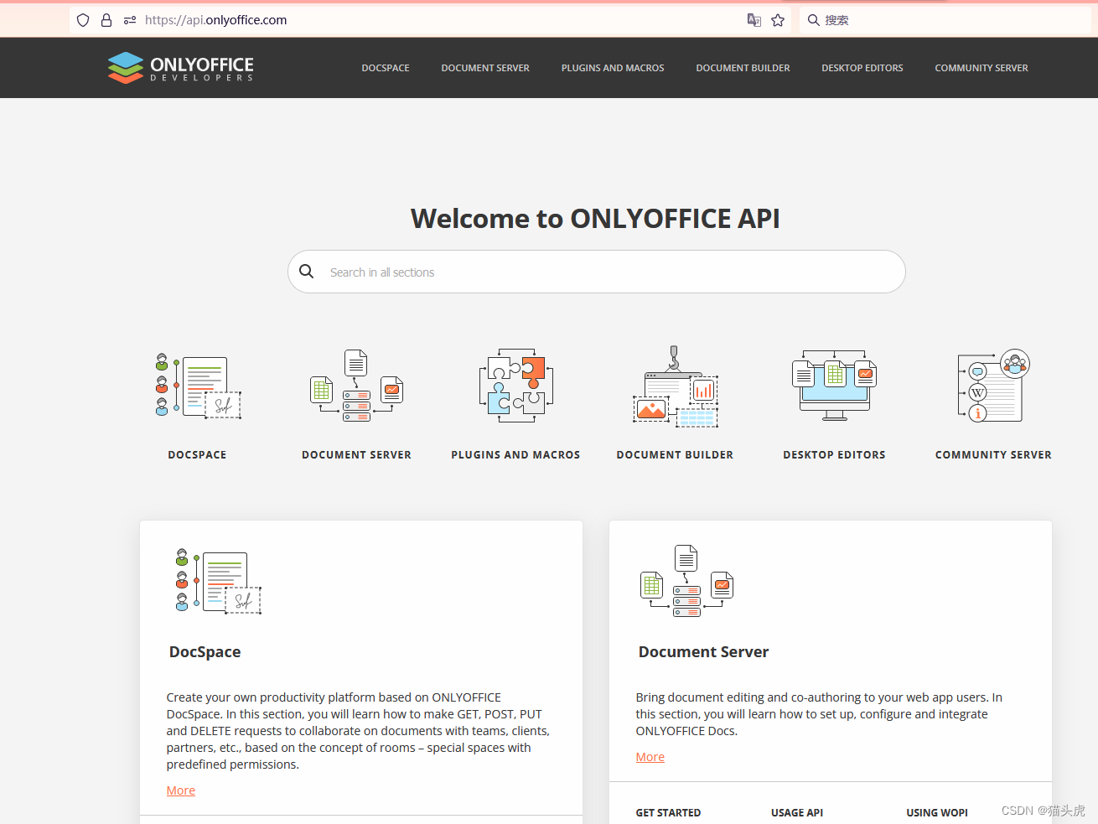Click the translate page icon
Viewport: 1098px width, 824px height.
click(754, 20)
